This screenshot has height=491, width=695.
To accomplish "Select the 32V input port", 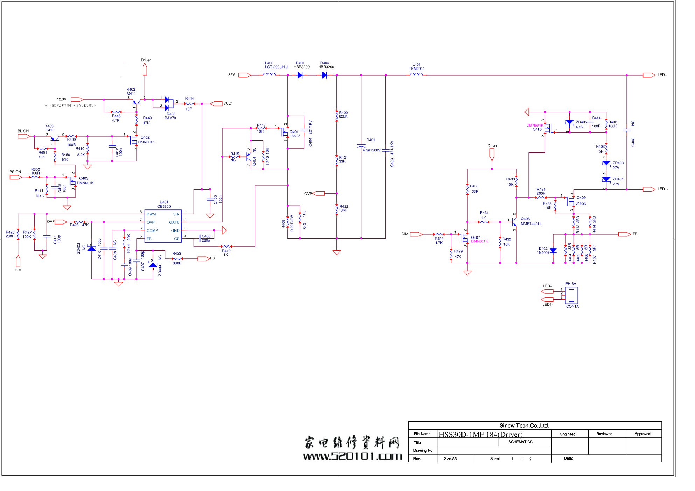I will click(245, 75).
